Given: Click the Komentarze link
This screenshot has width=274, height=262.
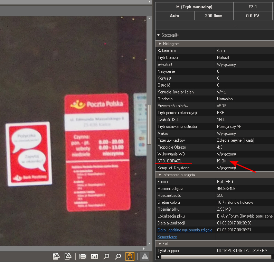Looking at the screenshot, I should click(x=167, y=237).
